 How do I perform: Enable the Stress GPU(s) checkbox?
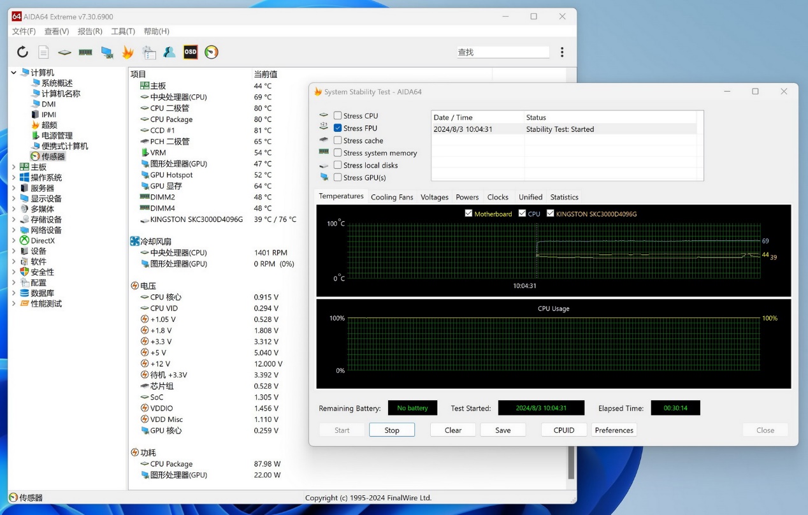338,177
